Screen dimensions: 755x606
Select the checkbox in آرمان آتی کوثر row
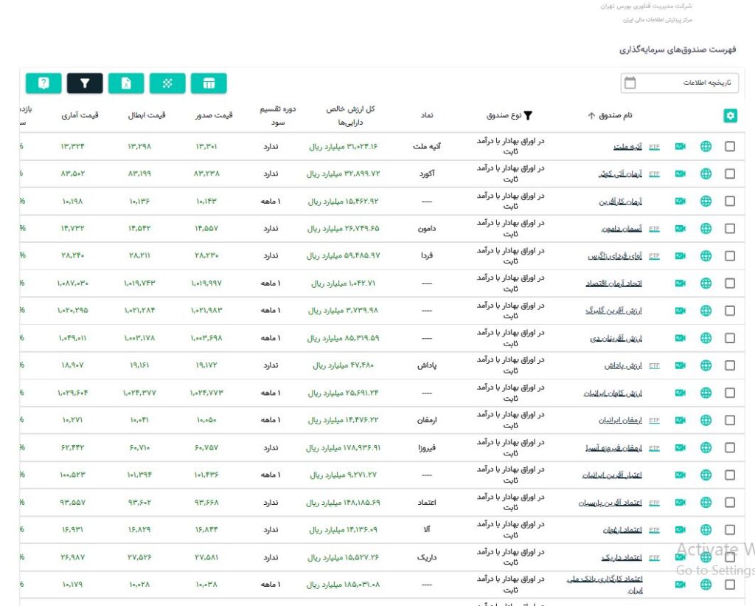[x=730, y=174]
